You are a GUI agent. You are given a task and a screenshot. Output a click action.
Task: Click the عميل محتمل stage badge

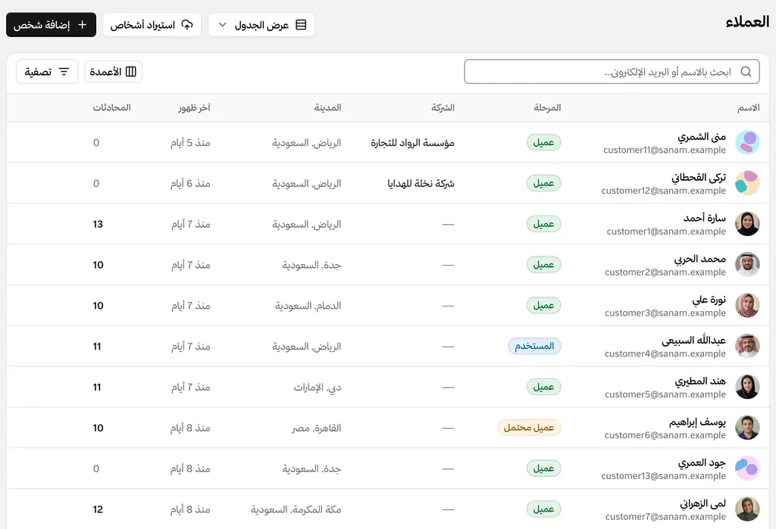tap(529, 428)
